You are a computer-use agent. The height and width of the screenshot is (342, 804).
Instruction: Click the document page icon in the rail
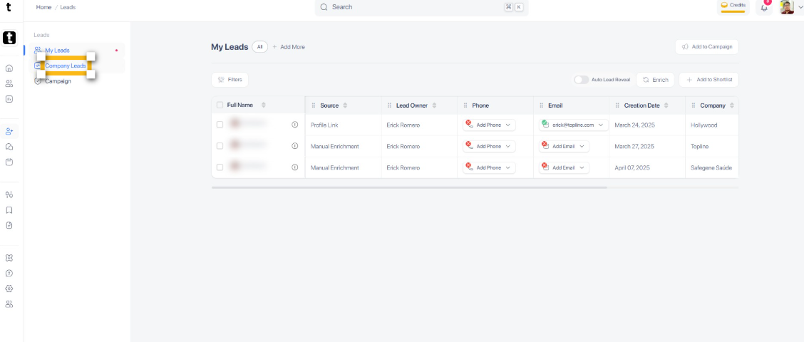(x=9, y=225)
